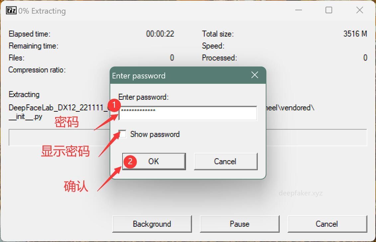
Task: Cancel the extraction at window bottom
Action: (327, 224)
